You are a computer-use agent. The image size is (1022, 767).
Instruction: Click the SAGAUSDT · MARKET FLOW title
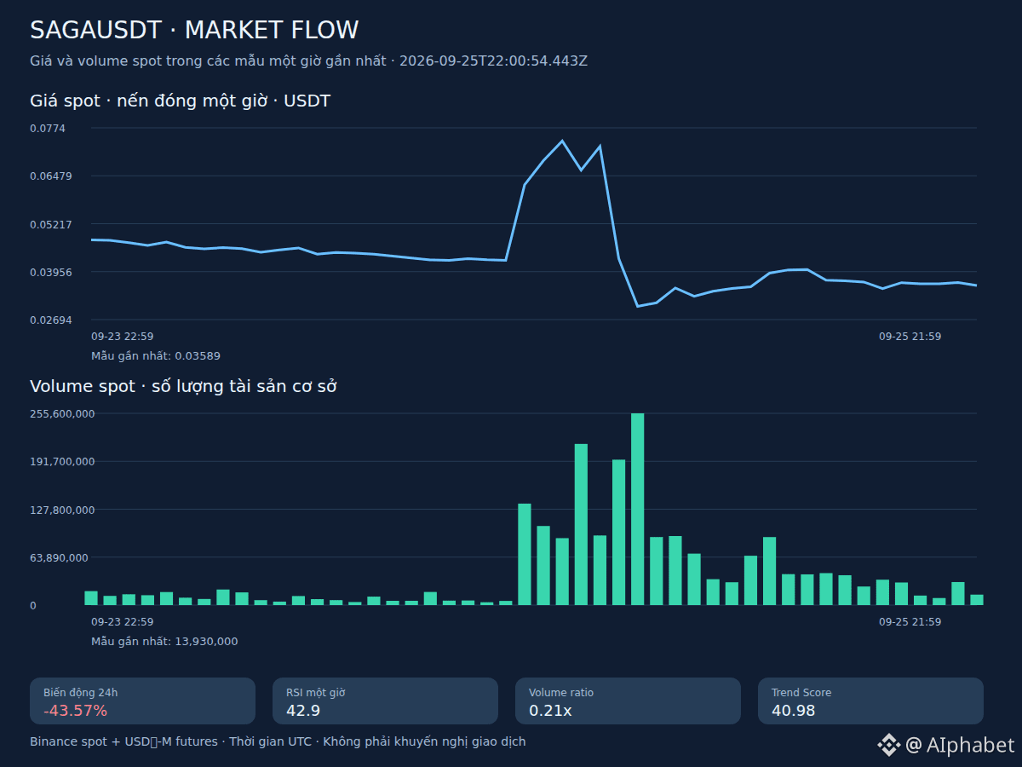click(194, 30)
